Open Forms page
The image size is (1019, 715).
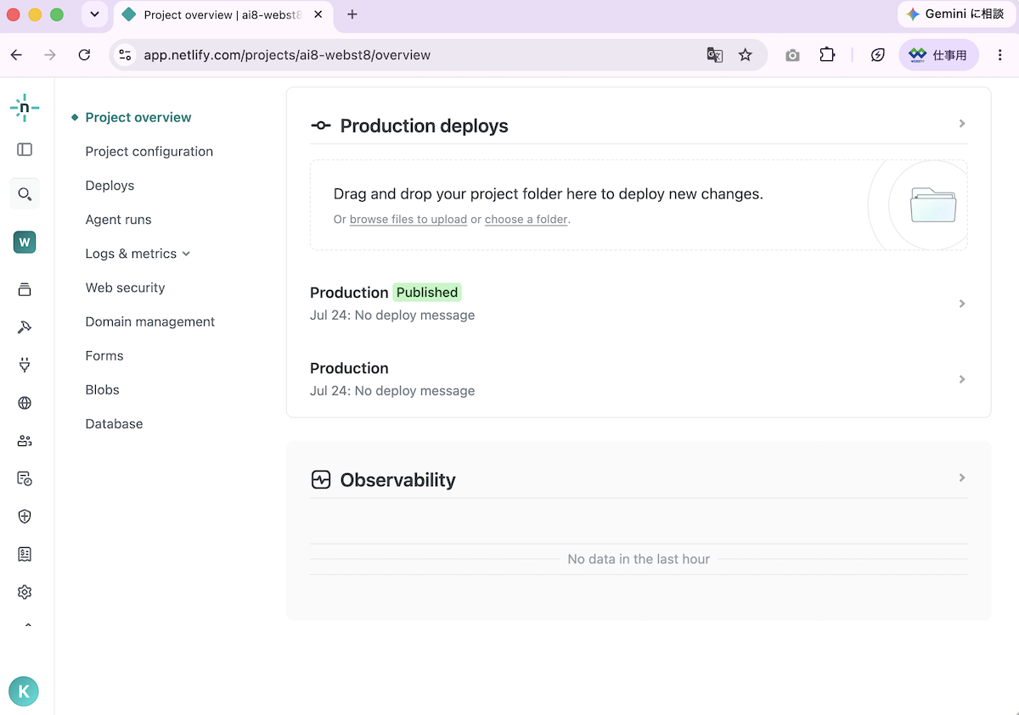[x=104, y=355]
